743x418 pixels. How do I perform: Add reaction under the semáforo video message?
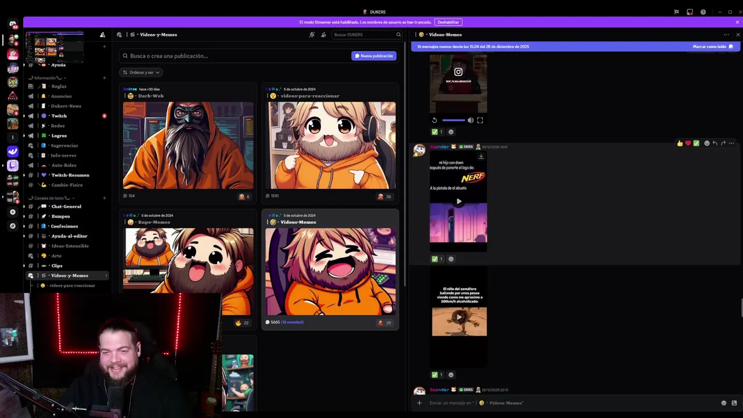tap(451, 374)
